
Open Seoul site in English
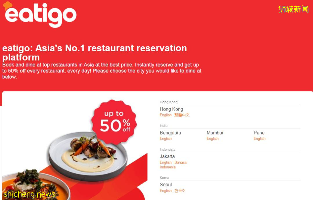(165, 191)
